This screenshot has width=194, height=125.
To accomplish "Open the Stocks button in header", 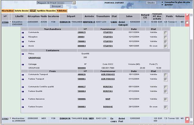I will [151, 3].
